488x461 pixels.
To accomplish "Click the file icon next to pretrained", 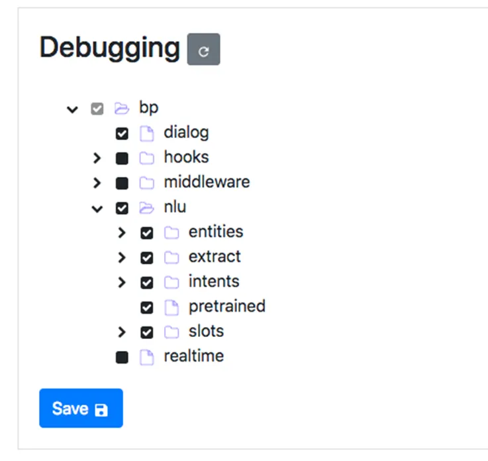I will tap(171, 308).
